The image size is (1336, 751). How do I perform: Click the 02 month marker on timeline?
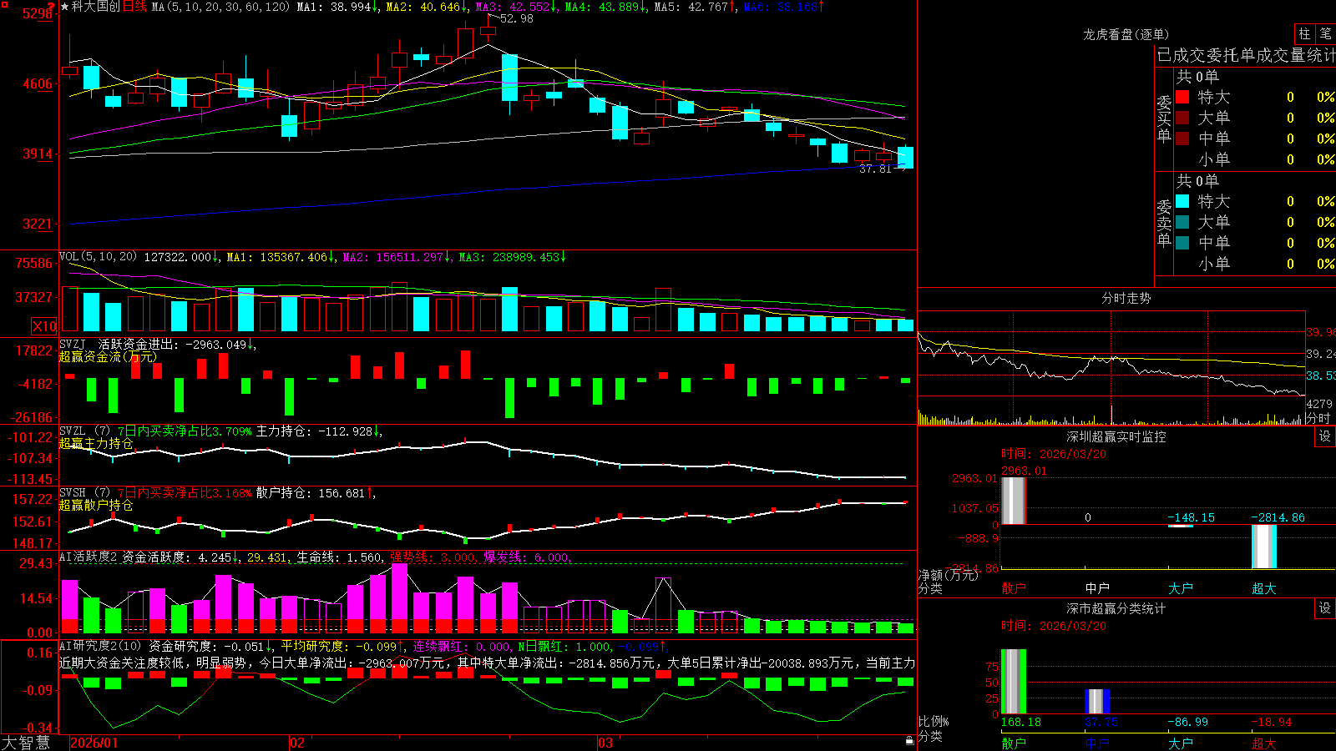[x=297, y=743]
